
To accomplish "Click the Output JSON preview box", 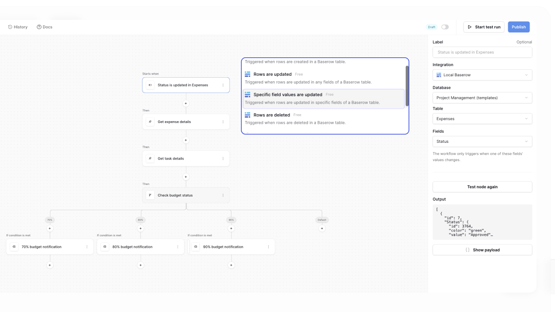I will [x=482, y=222].
